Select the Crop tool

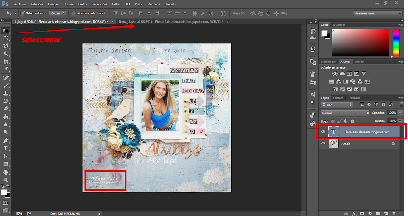(x=5, y=62)
